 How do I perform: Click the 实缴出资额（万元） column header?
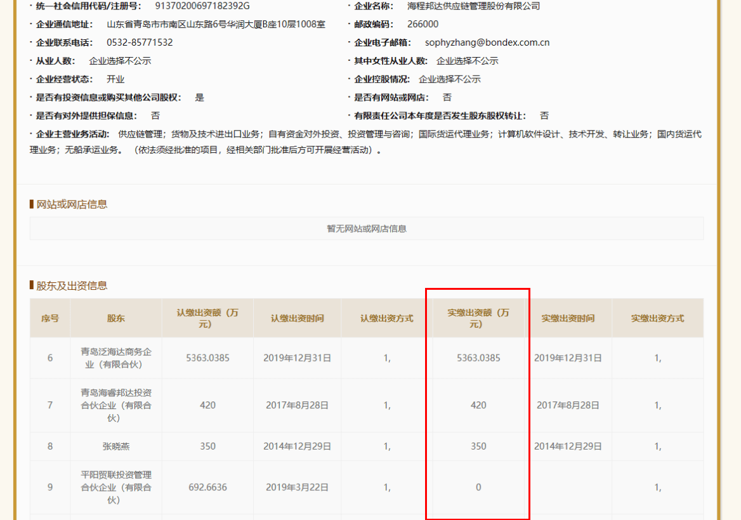click(478, 318)
